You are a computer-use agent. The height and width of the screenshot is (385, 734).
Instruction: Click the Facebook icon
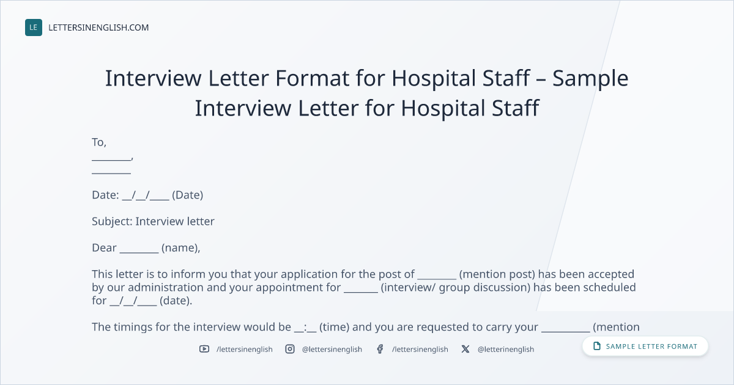[x=380, y=349]
